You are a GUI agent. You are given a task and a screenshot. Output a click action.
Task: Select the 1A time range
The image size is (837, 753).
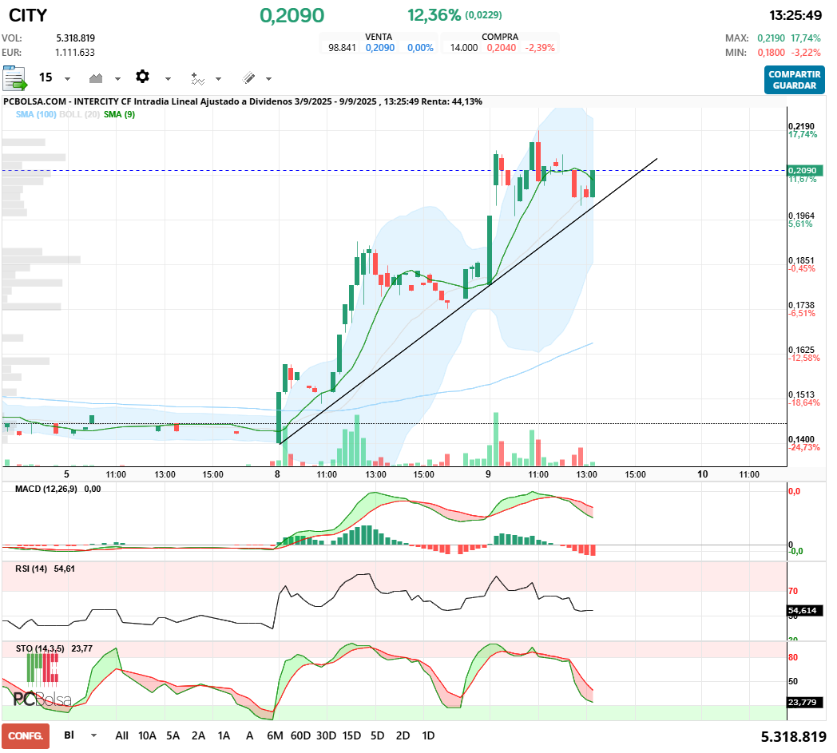[x=224, y=735]
